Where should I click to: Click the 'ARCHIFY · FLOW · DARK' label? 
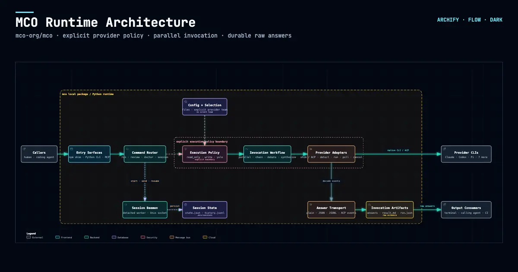[470, 20]
